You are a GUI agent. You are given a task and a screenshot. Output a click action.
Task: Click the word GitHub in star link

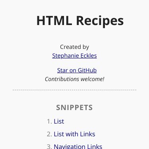click(87, 70)
